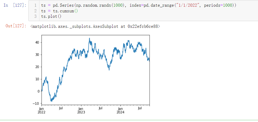Viewport: 258px width, 122px height.
Task: Click the Jul x-axis label after 2024
Action: click(x=140, y=108)
